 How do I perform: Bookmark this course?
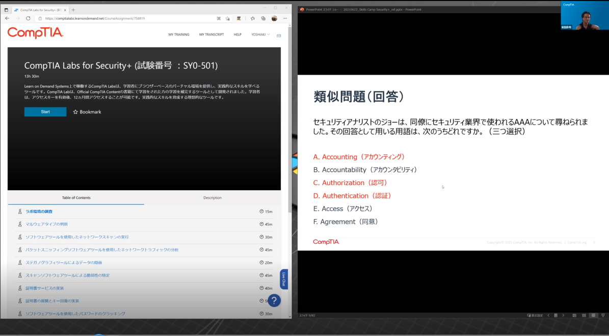tap(87, 112)
